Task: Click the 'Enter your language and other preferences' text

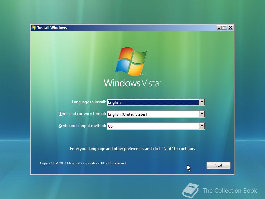Action: [x=132, y=149]
